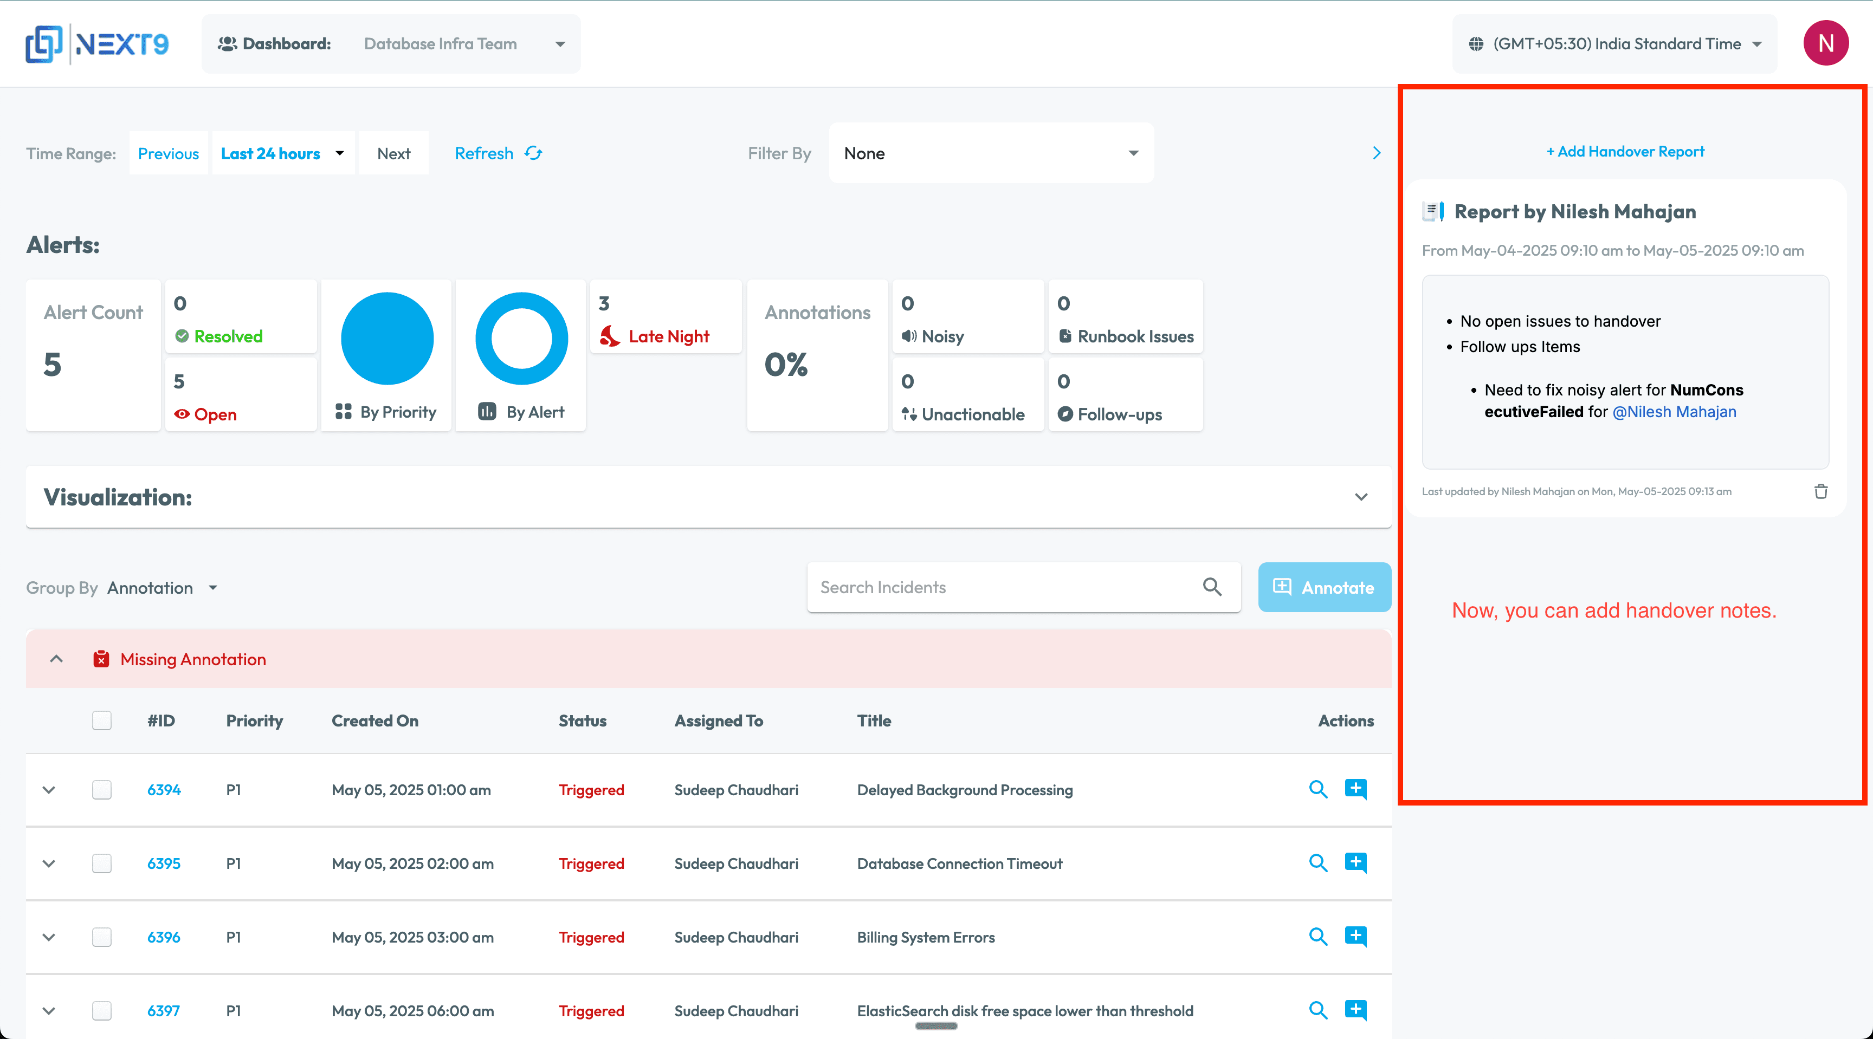Click the search icon in Search Incidents box

coord(1211,586)
